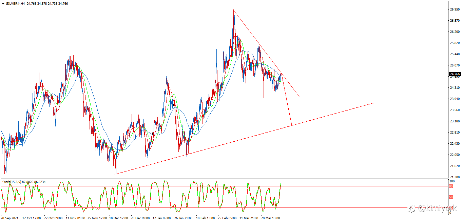The width and height of the screenshot is (462, 222).
Task: Click price scale label 23.940
Action: 455,99
